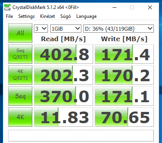Open the Súgó menu
Image resolution: width=162 pixels, height=143 pixels.
(x=65, y=16)
